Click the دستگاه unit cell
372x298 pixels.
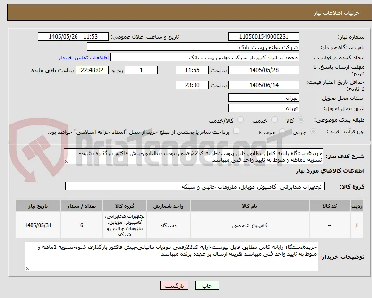(168, 225)
